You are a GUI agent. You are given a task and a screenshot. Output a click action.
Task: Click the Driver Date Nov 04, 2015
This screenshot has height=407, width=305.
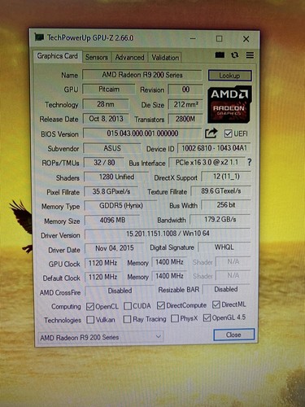tap(115, 248)
